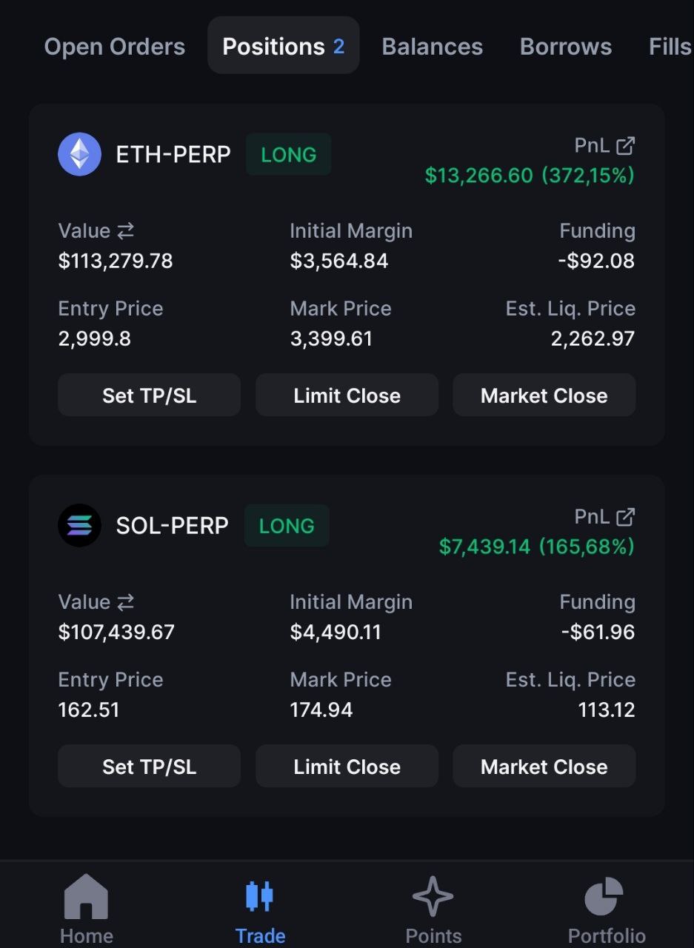Switch to the Open Orders tab
This screenshot has width=694, height=948.
click(x=115, y=47)
